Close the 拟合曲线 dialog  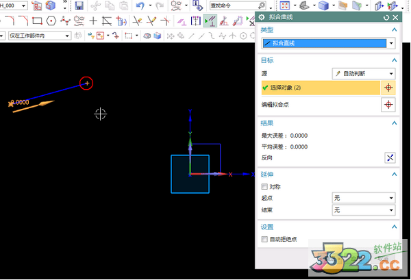(x=395, y=16)
